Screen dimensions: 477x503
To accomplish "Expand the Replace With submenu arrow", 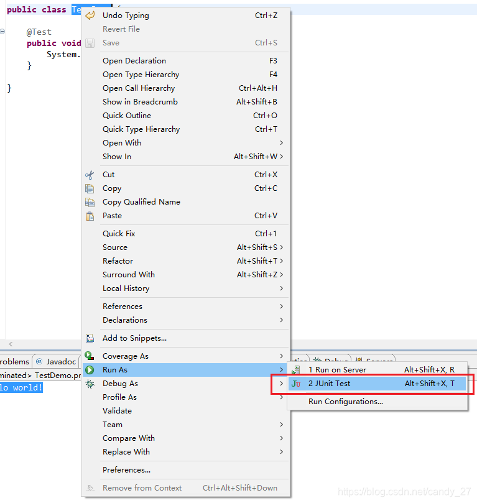I will point(281,452).
